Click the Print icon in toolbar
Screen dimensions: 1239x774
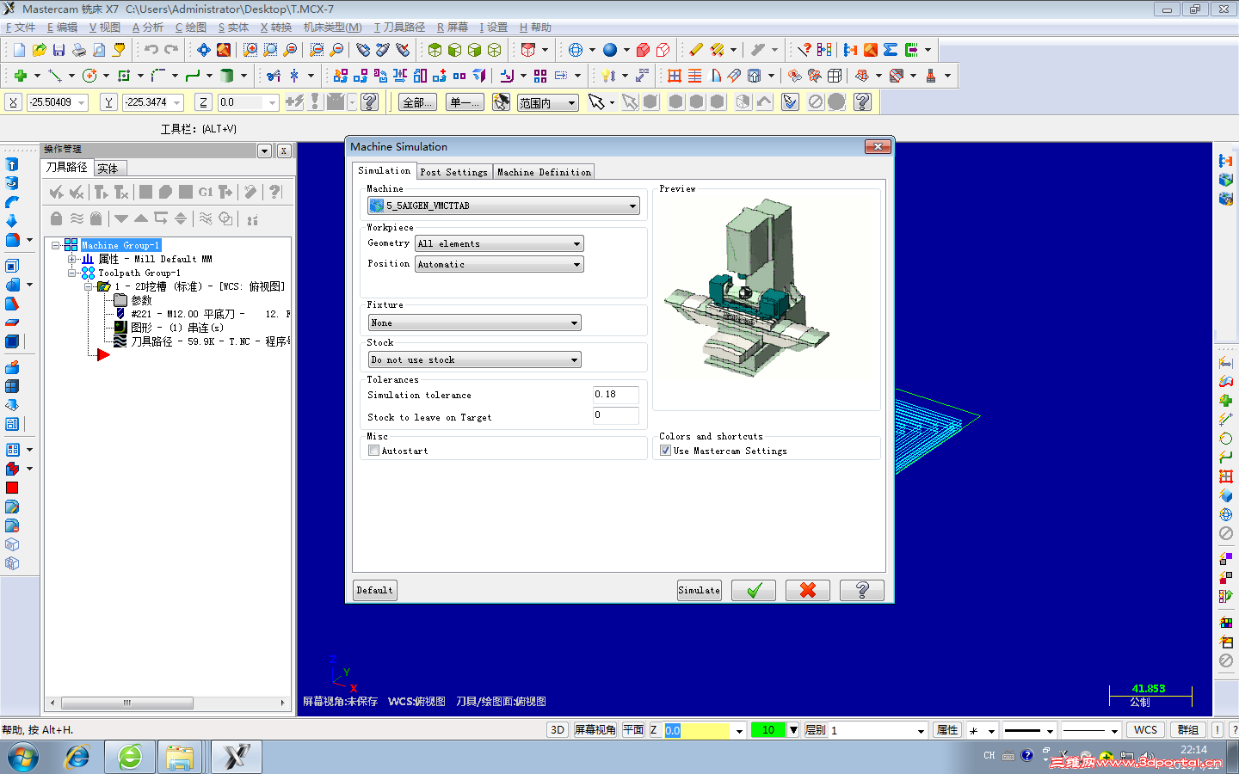tap(78, 50)
